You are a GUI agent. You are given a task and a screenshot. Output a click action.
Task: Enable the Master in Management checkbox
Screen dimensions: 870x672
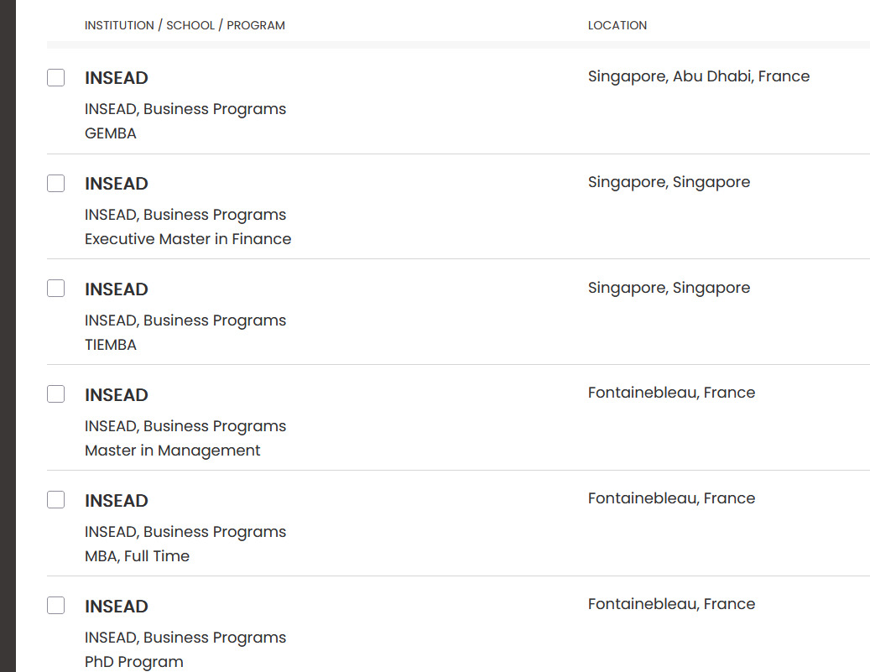55,394
